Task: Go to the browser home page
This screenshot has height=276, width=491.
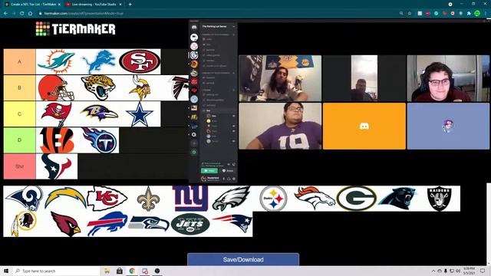Action: (30, 14)
